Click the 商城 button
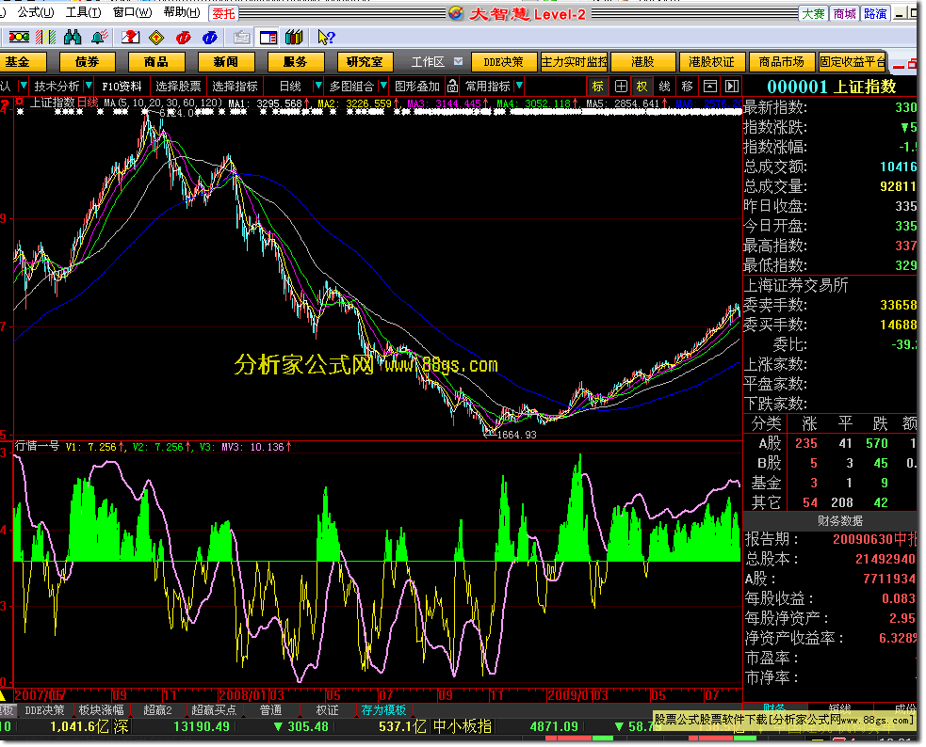This screenshot has width=926, height=747. point(844,13)
